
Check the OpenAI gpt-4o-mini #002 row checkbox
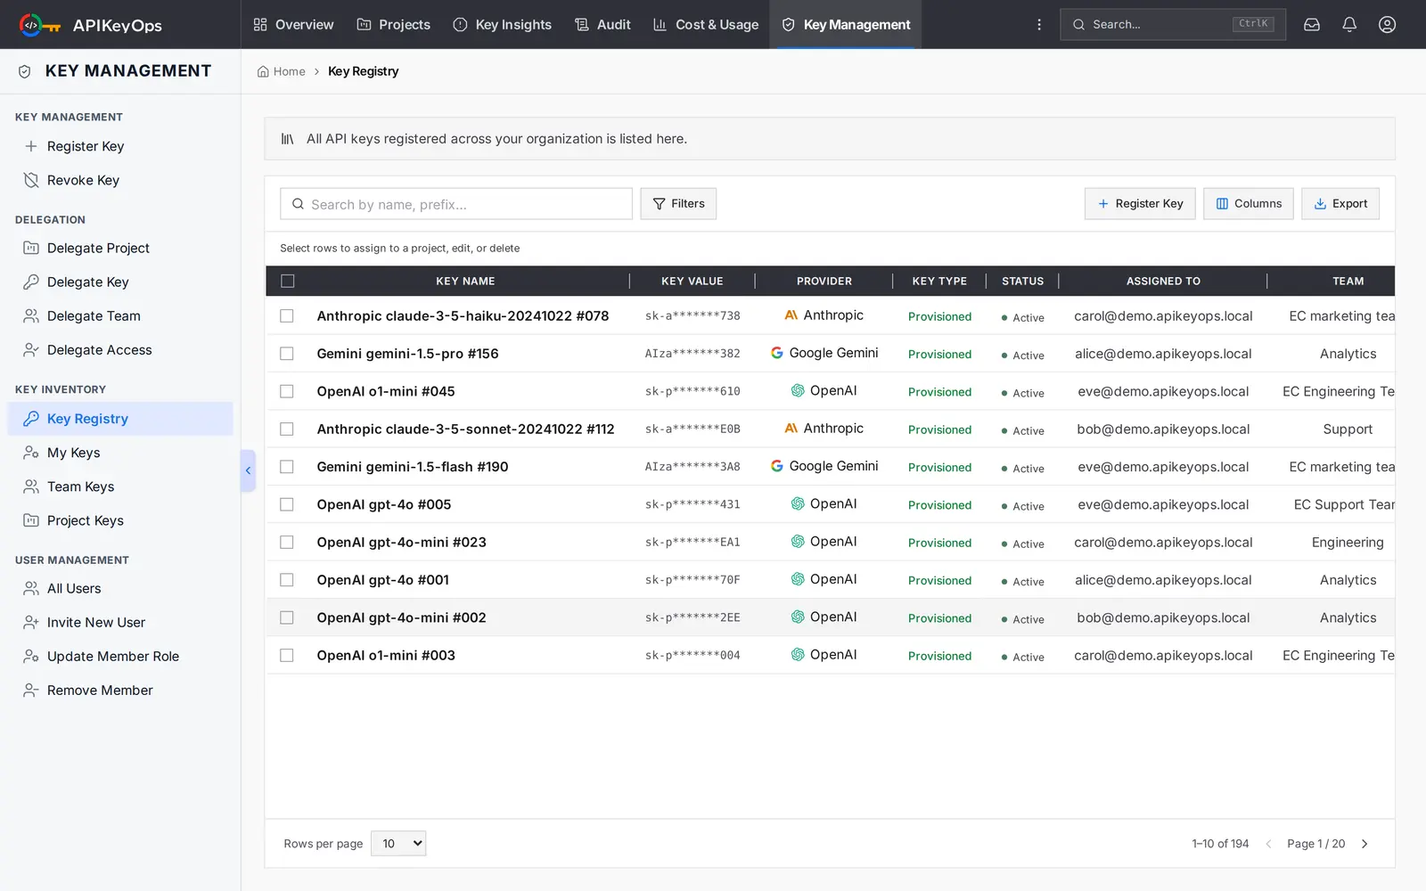(287, 617)
